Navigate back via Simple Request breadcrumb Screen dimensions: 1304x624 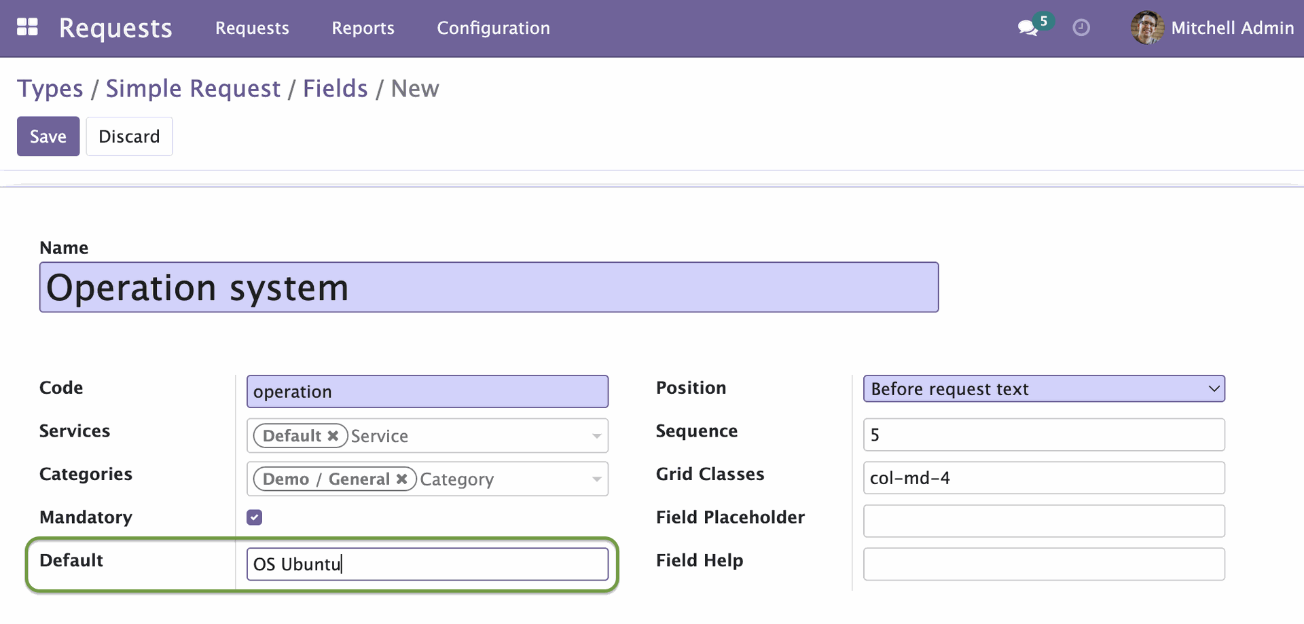(193, 88)
